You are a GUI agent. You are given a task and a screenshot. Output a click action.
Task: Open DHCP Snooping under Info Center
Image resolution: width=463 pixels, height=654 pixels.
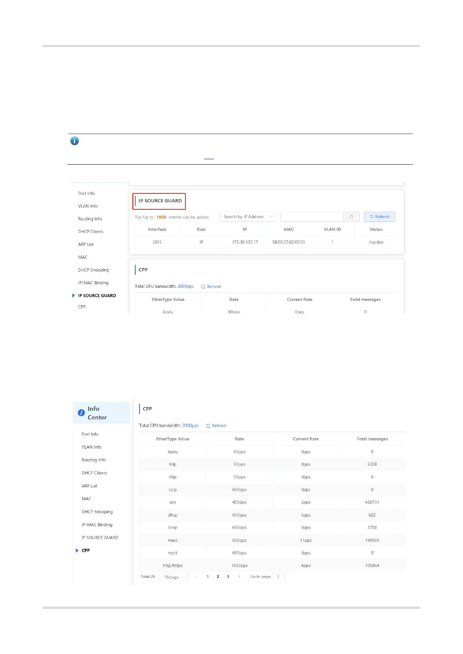pos(97,512)
